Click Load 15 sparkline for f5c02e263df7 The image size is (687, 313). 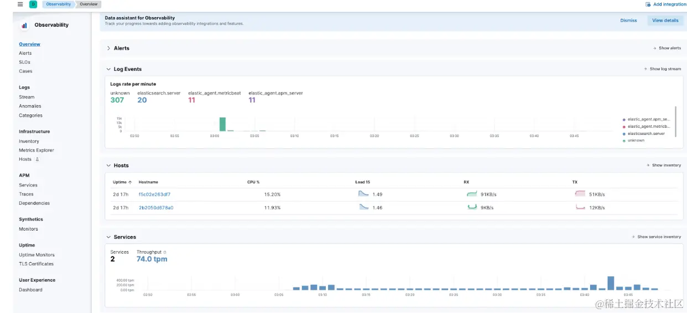(363, 194)
